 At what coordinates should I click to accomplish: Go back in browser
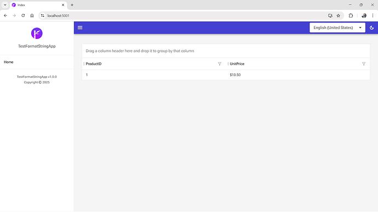[5, 15]
